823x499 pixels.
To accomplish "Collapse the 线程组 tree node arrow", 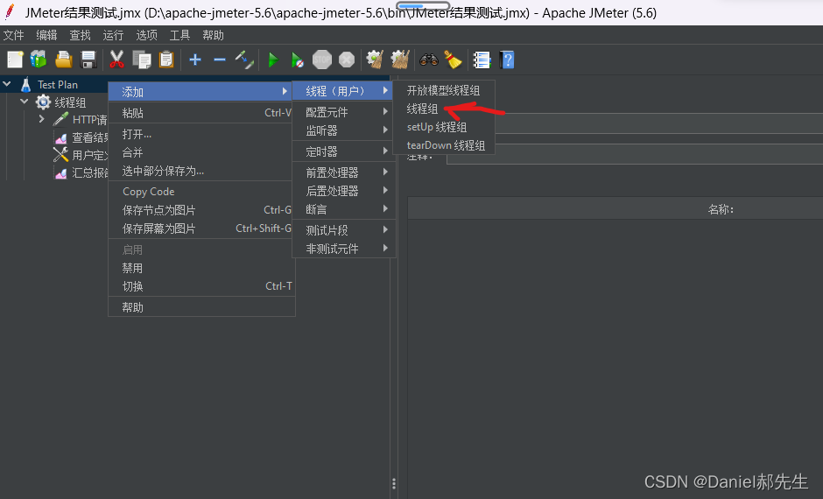I will [x=25, y=102].
